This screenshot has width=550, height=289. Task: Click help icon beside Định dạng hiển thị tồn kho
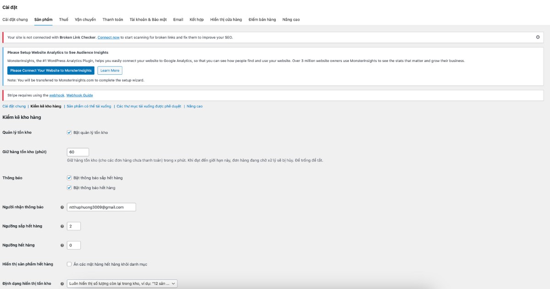coord(62,284)
